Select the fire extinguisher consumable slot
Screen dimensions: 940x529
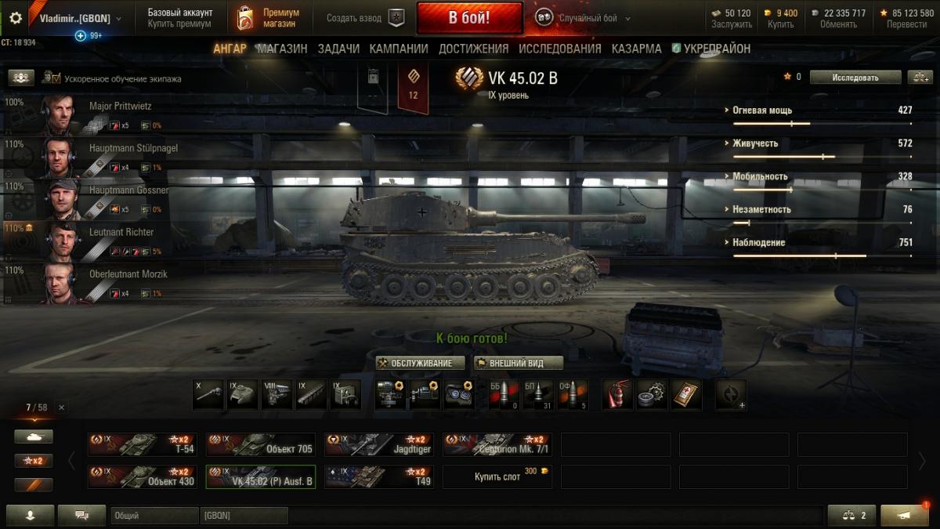(x=617, y=394)
